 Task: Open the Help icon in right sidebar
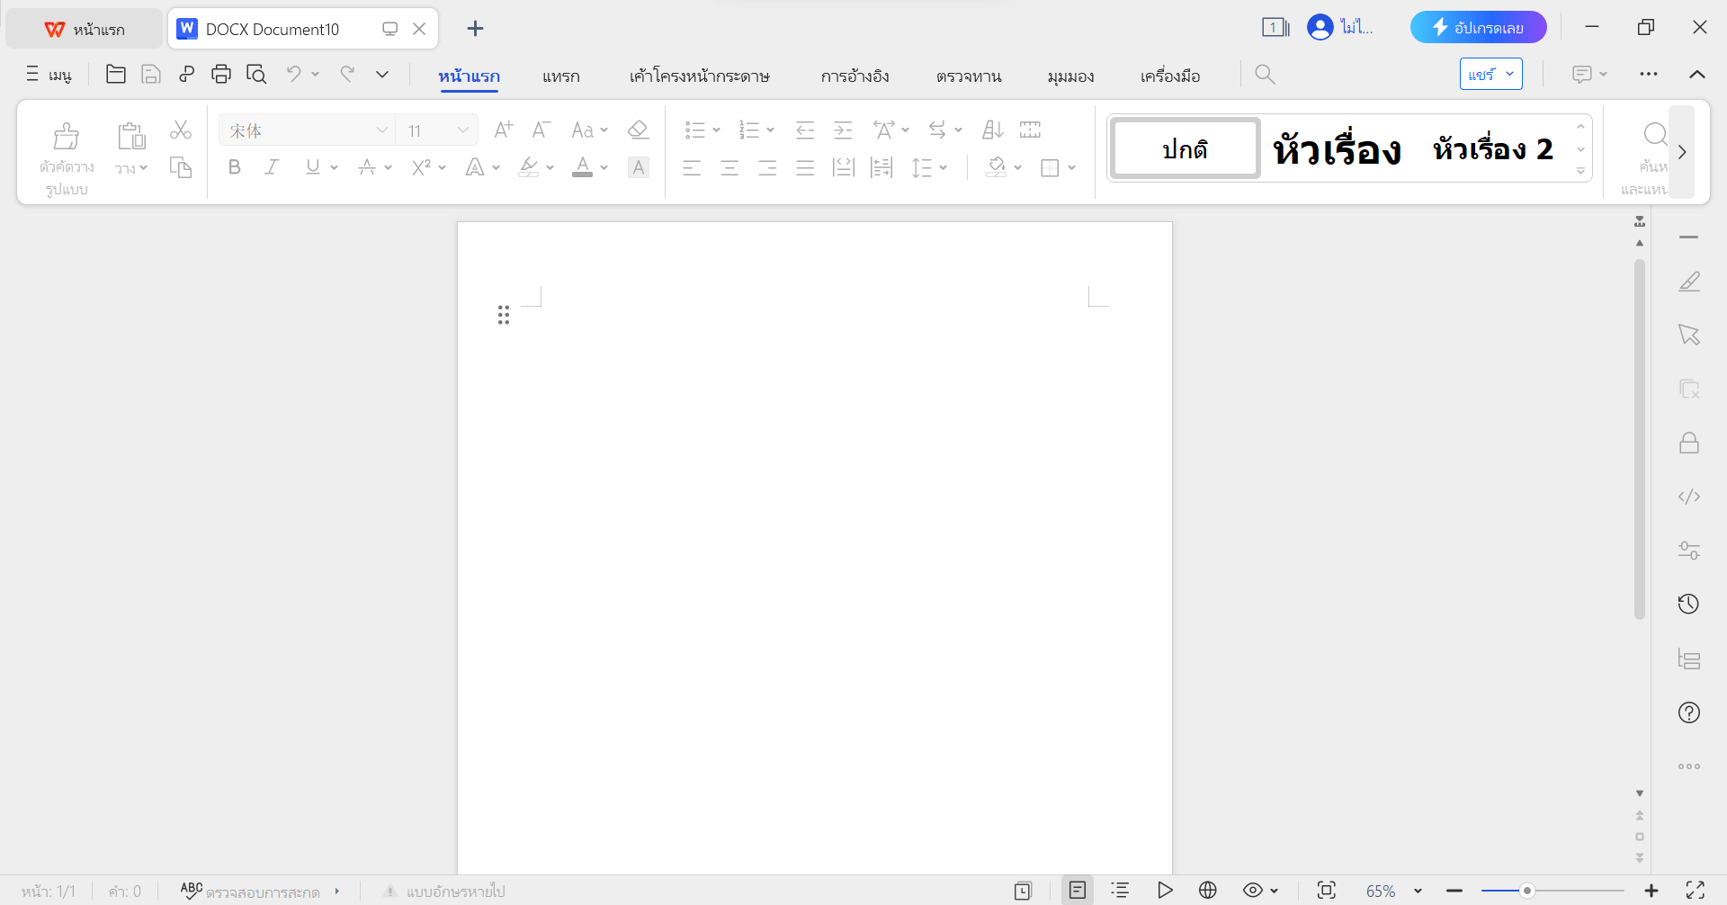click(1689, 712)
